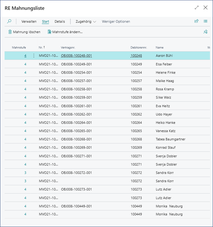The image size is (213, 227).
Task: Click the trash icon for Mahnung löschen
Action: 10,32
